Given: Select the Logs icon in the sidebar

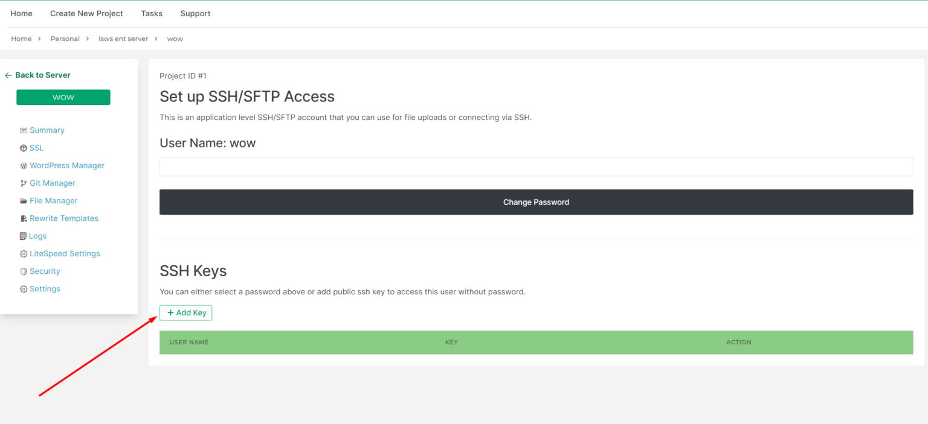Looking at the screenshot, I should coord(24,236).
